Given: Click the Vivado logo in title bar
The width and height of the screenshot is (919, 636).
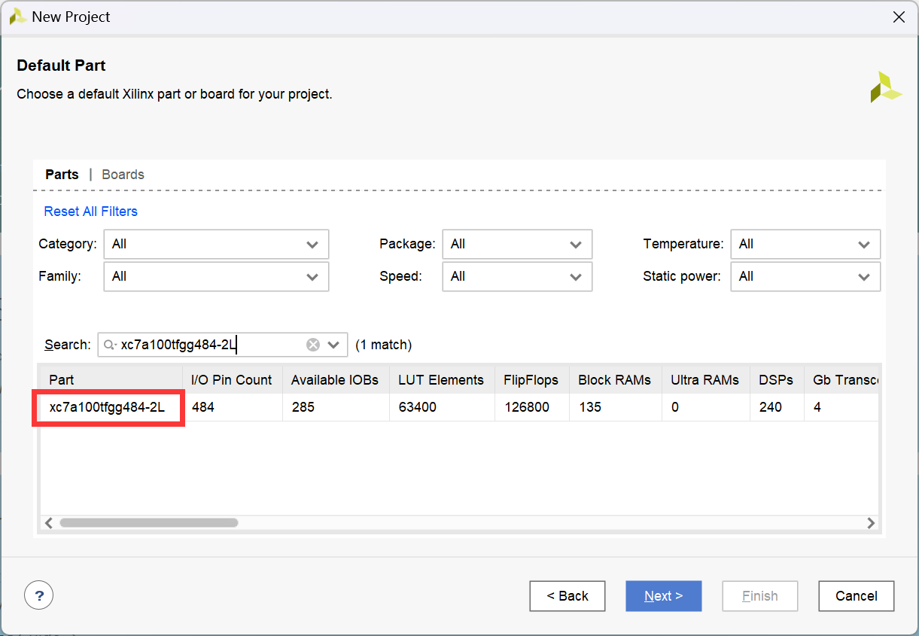Looking at the screenshot, I should [x=18, y=17].
